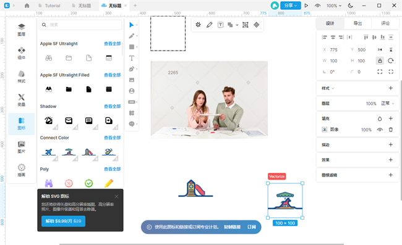Align selection to left edge

tap(324, 38)
